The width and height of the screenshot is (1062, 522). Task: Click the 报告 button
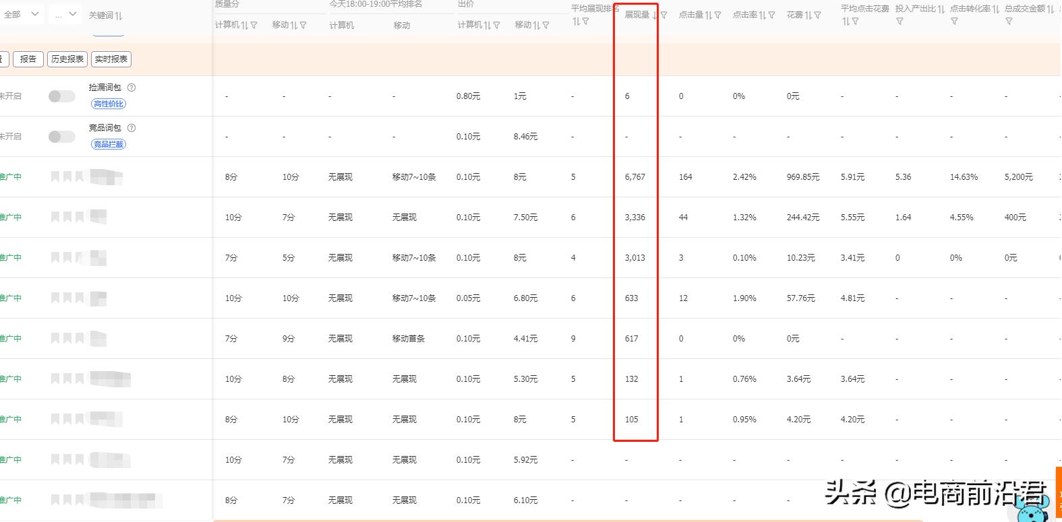pos(28,59)
